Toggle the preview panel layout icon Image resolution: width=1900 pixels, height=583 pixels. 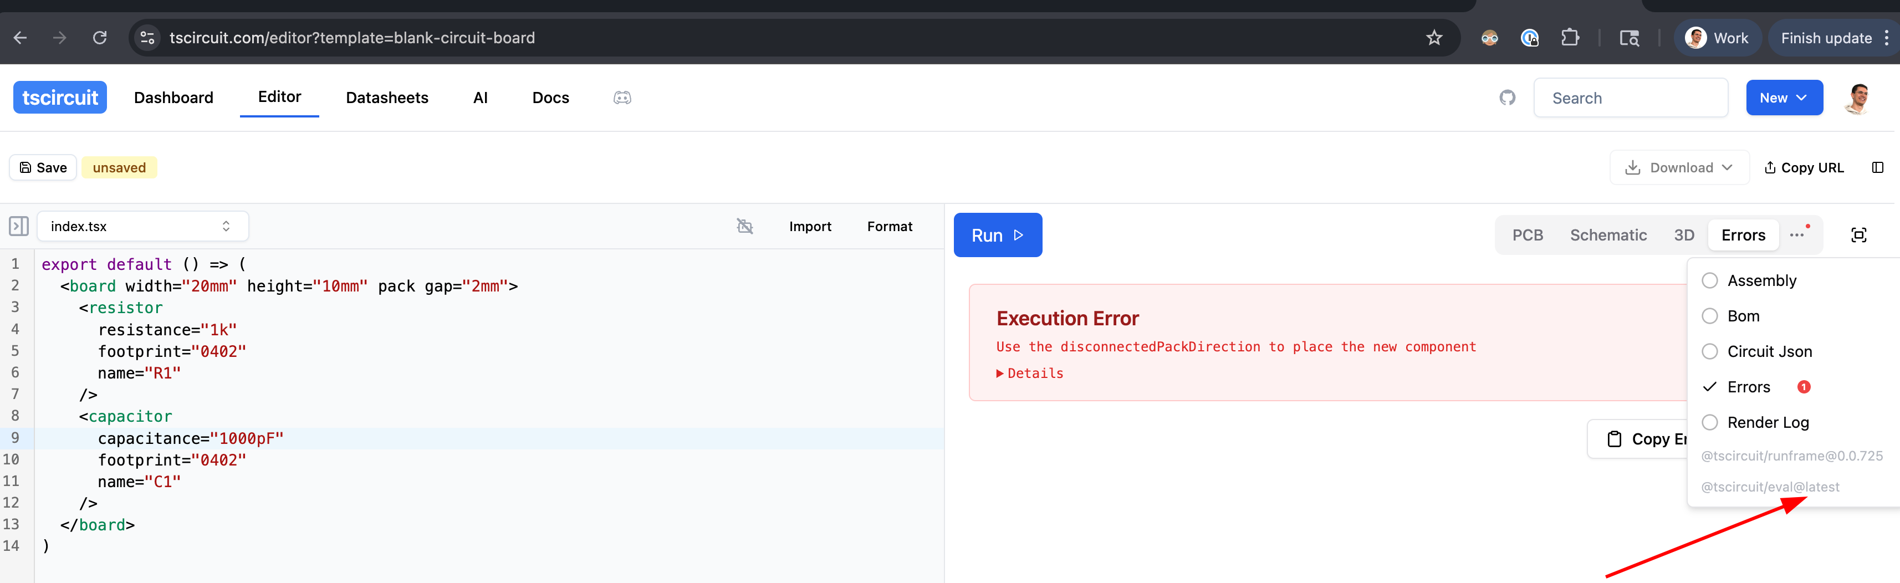(1877, 167)
